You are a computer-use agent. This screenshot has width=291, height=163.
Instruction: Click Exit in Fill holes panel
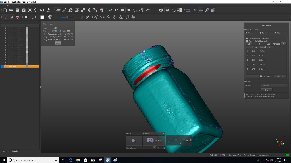[266, 90]
